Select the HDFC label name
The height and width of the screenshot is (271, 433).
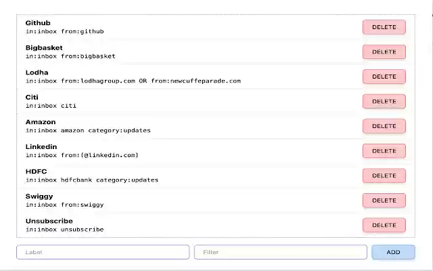pos(36,171)
